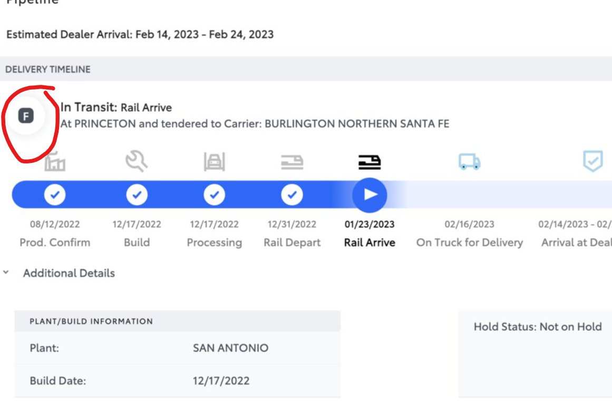612x407 pixels.
Task: Select the Rail Depart checkmark marker
Action: coord(292,195)
